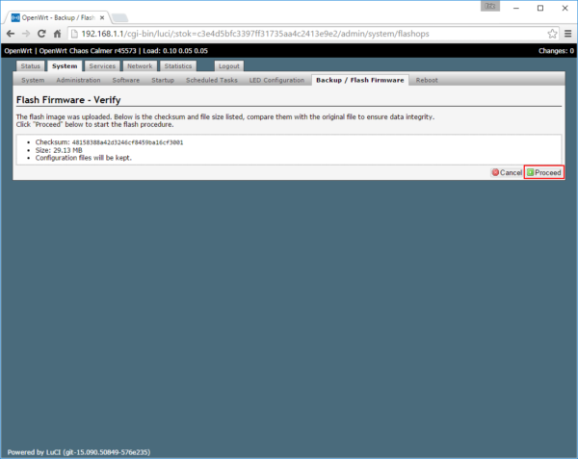The height and width of the screenshot is (459, 578).
Task: Bookmark this page with the star icon
Action: pyautogui.click(x=552, y=33)
